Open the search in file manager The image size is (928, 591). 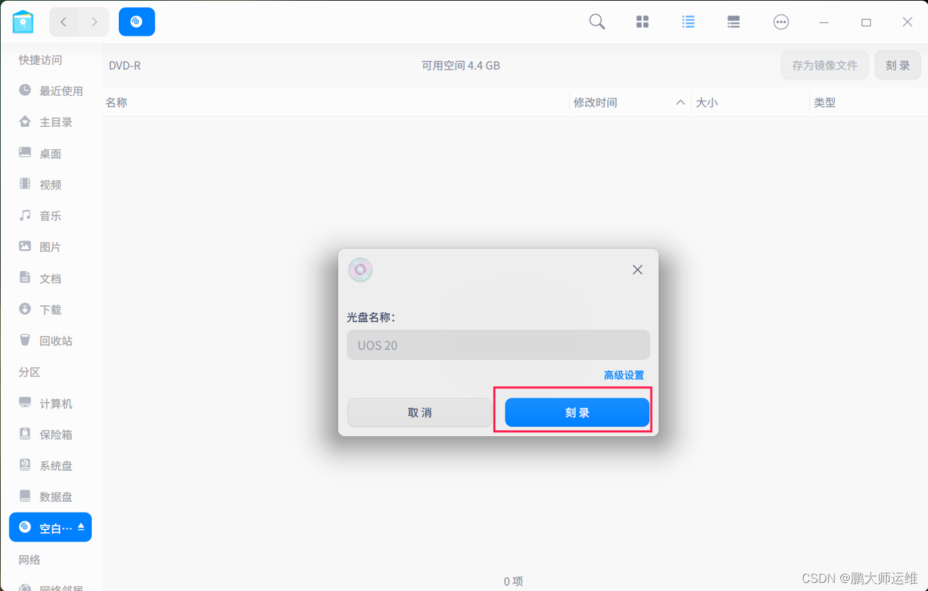coord(597,22)
